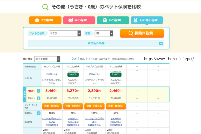201x134 pixels.
Task: Click the plus icon on 絞り込み条件 bar
Action: [x=161, y=43]
